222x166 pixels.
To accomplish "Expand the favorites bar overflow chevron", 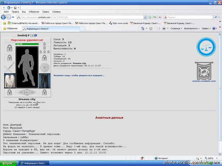I will click(220, 22).
